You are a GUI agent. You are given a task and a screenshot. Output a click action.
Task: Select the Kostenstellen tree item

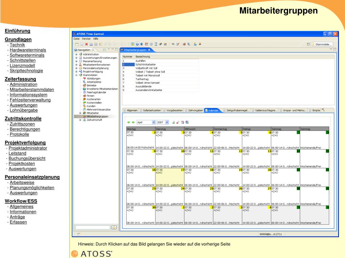coord(94,103)
